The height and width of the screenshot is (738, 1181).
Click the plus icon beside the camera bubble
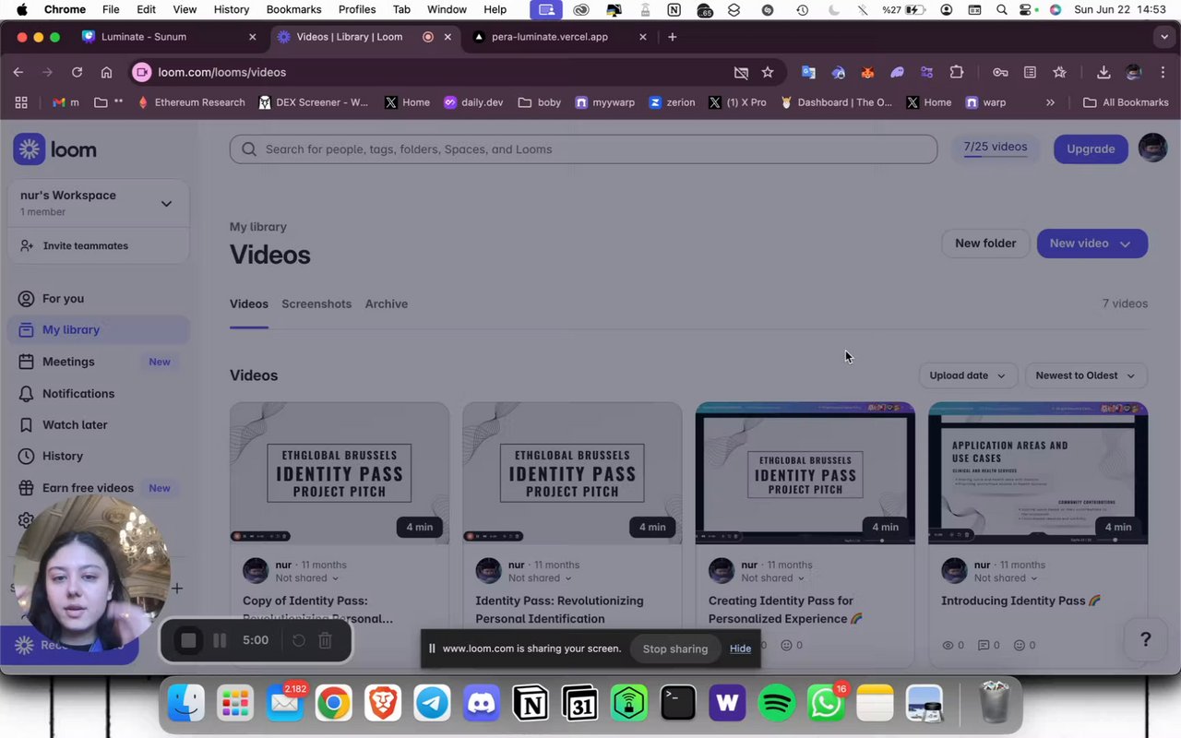[177, 588]
